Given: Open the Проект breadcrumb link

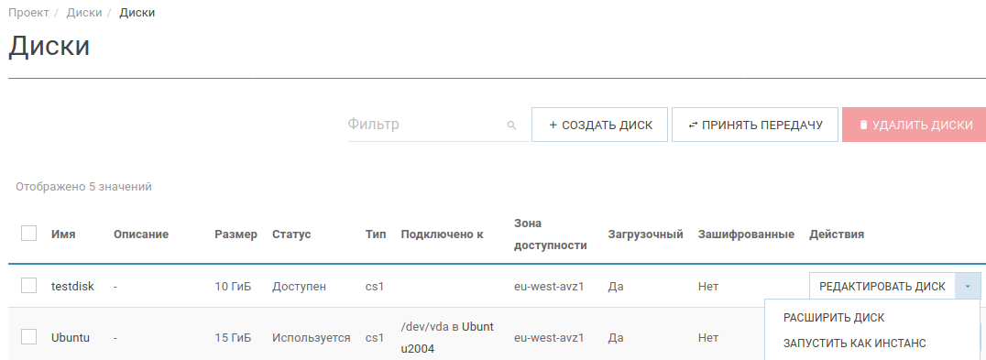Looking at the screenshot, I should (x=28, y=13).
